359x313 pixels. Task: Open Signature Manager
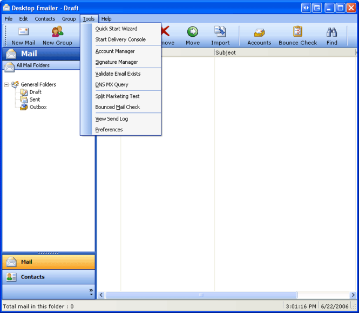coord(121,62)
